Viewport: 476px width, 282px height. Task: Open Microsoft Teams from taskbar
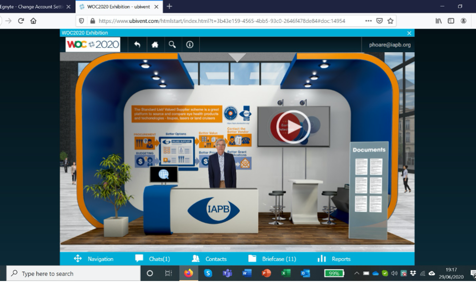point(227,273)
